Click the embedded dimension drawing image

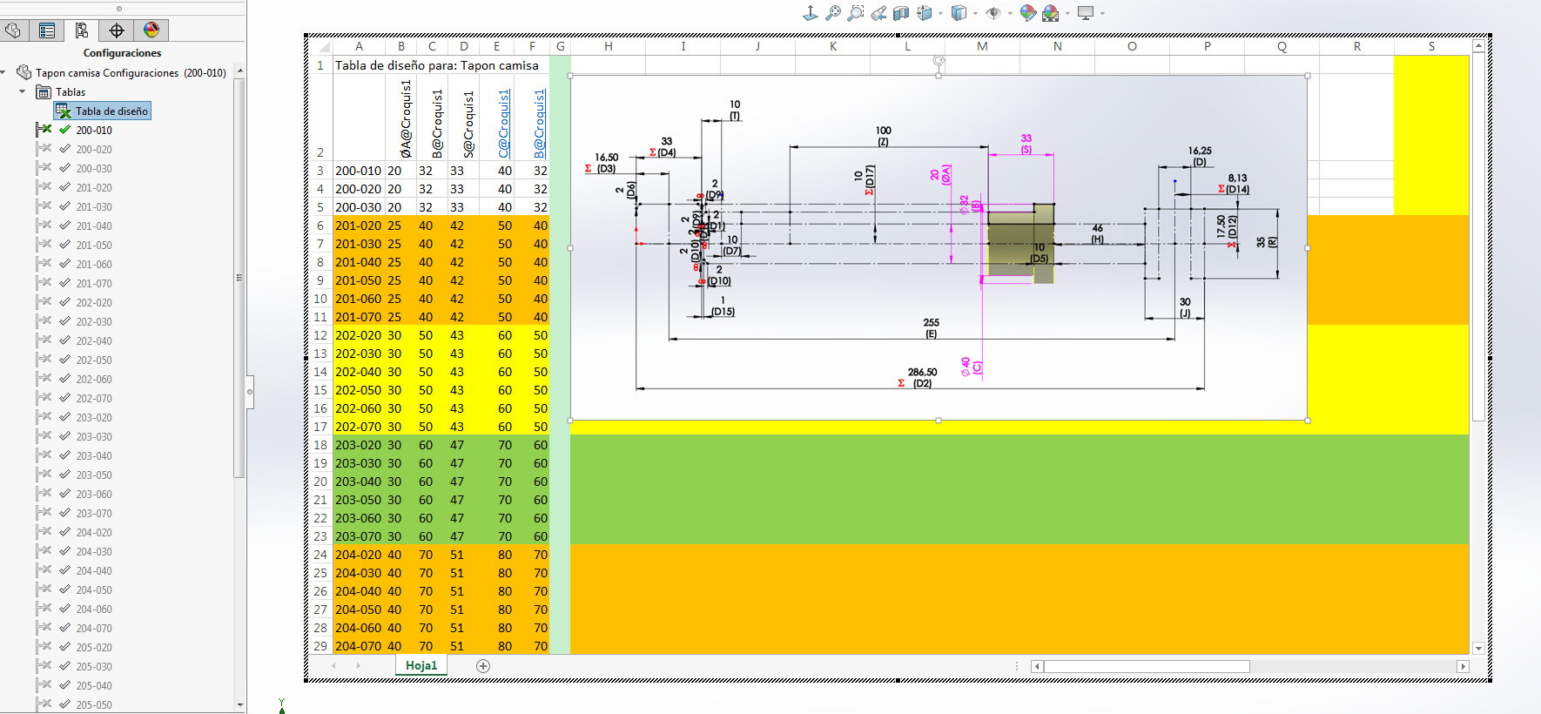tap(939, 248)
